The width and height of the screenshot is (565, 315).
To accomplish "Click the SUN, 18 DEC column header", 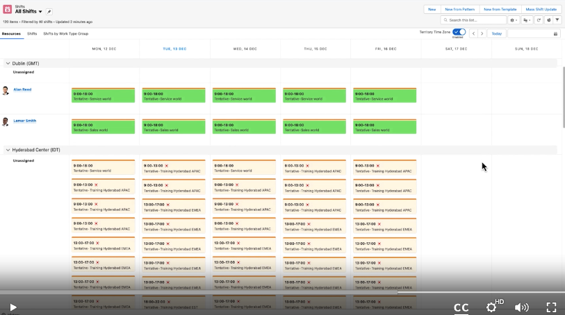I will click(527, 49).
